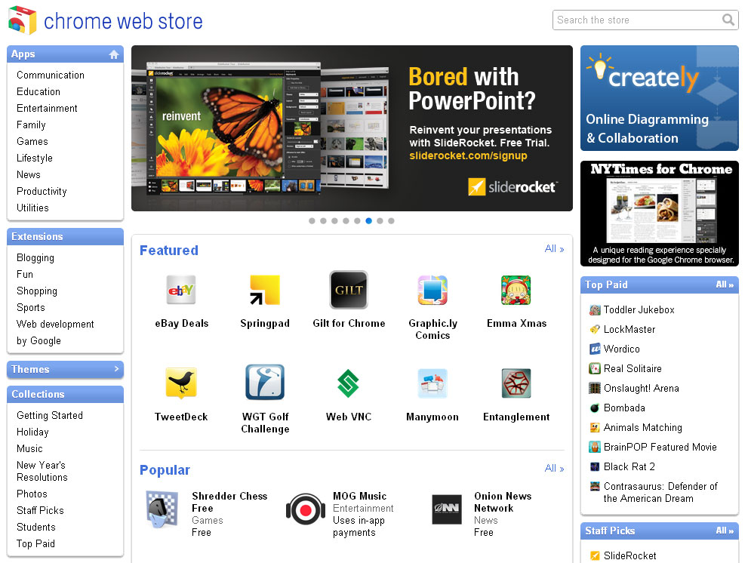This screenshot has height=563, width=751.
Task: Open the eBay Deals app icon
Action: click(181, 290)
